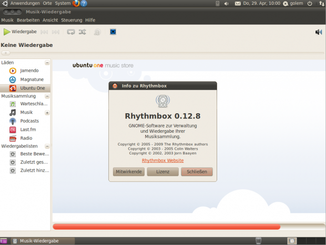Click the red loading progress bar
The image size is (326, 245).
(167, 227)
